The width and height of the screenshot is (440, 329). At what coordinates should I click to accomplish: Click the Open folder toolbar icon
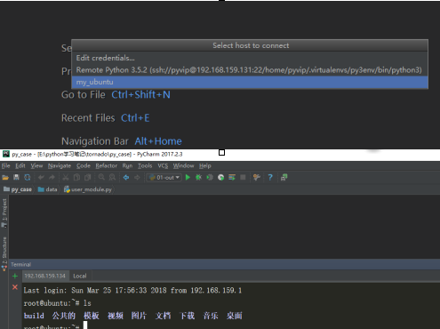tap(5, 178)
